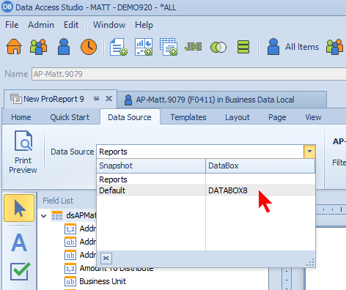The image size is (346, 290).
Task: Collapse the dsAPMat tree node
Action: (44, 216)
